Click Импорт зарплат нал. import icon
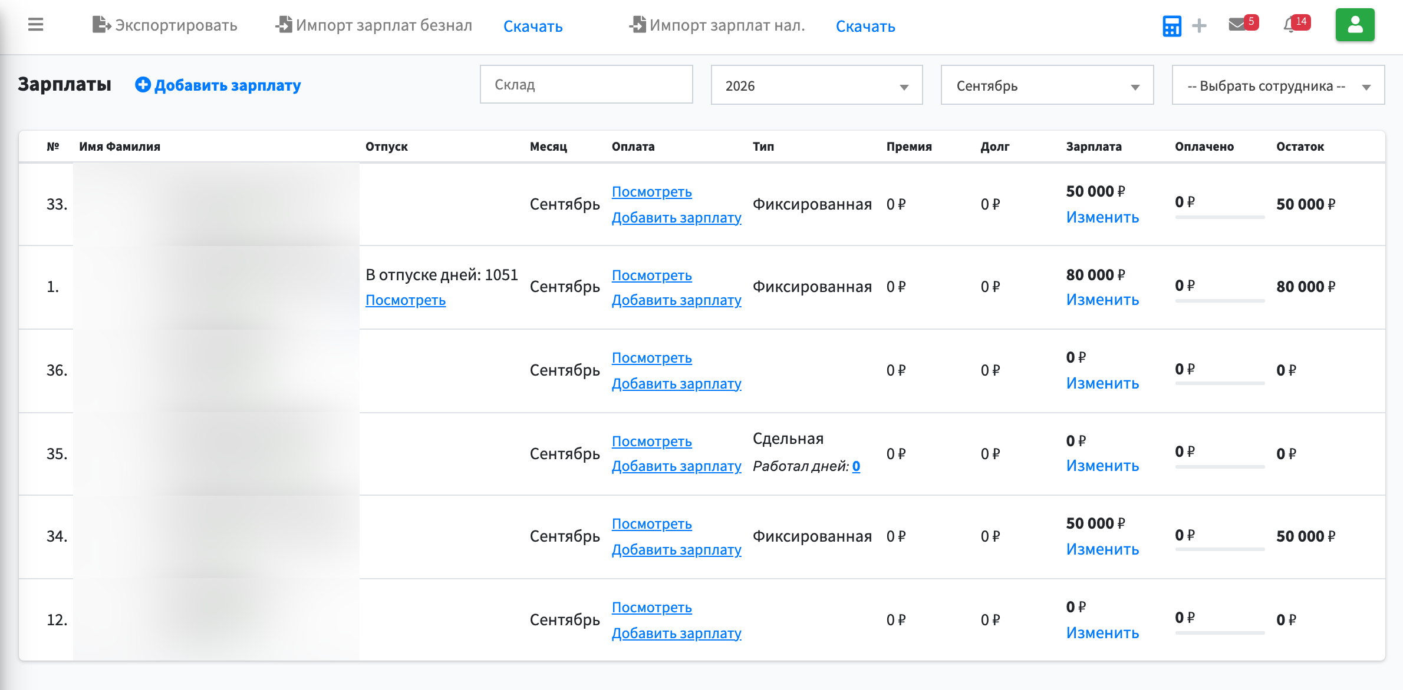Screen dimensions: 1403x690 pyautogui.click(x=637, y=25)
